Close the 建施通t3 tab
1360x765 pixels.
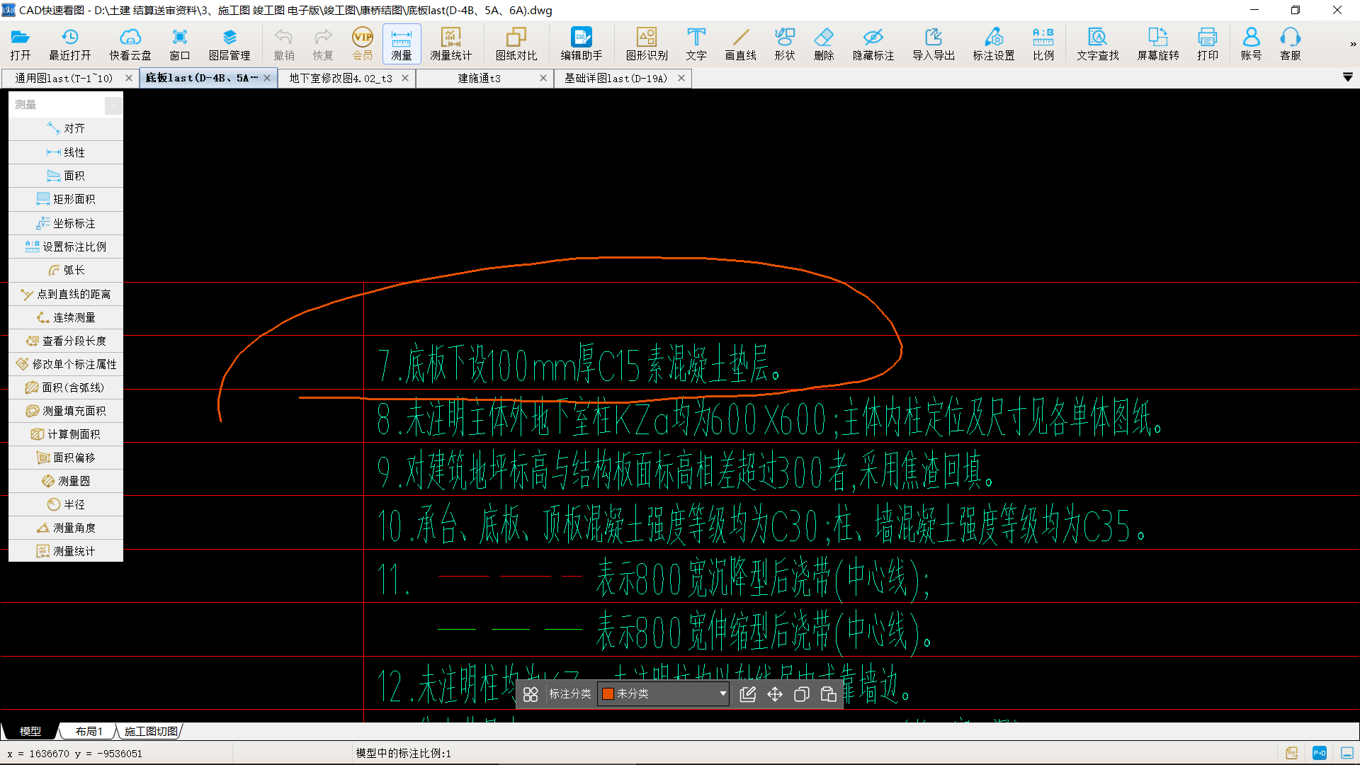pyautogui.click(x=543, y=78)
